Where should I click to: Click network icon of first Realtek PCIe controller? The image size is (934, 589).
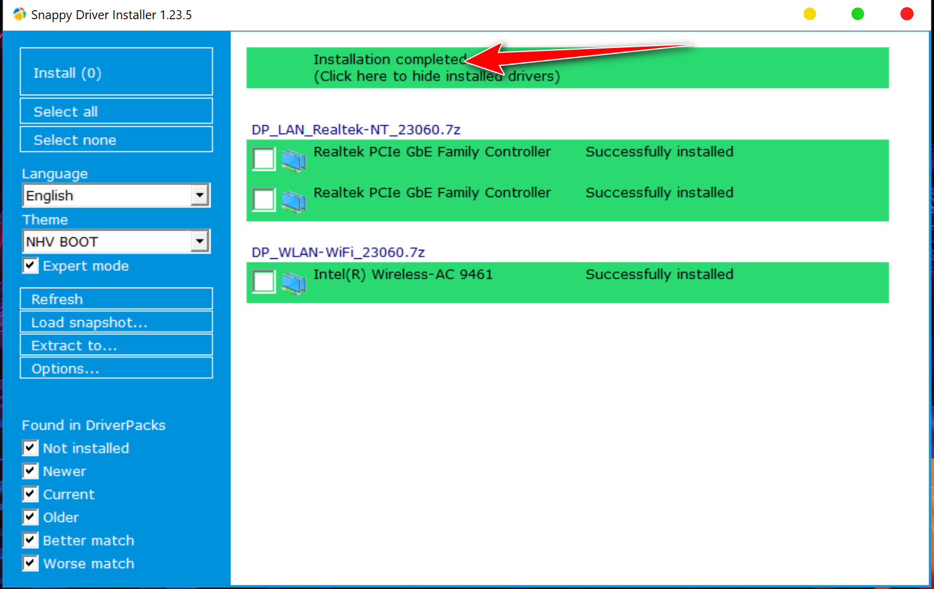(294, 161)
